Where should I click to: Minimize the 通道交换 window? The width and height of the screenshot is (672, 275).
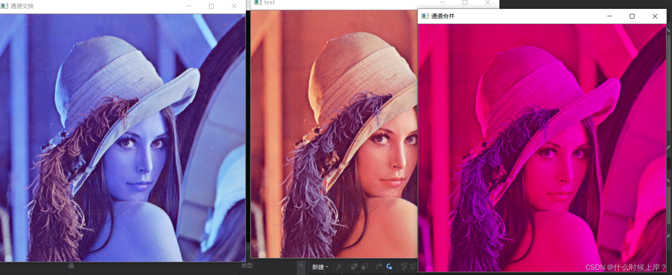click(x=189, y=6)
